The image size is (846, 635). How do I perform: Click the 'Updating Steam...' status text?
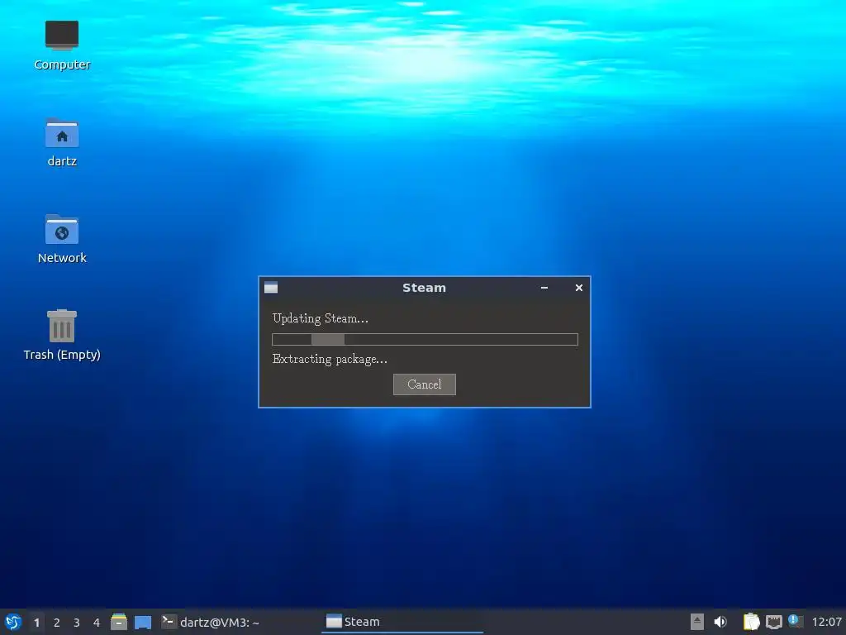[x=321, y=318]
